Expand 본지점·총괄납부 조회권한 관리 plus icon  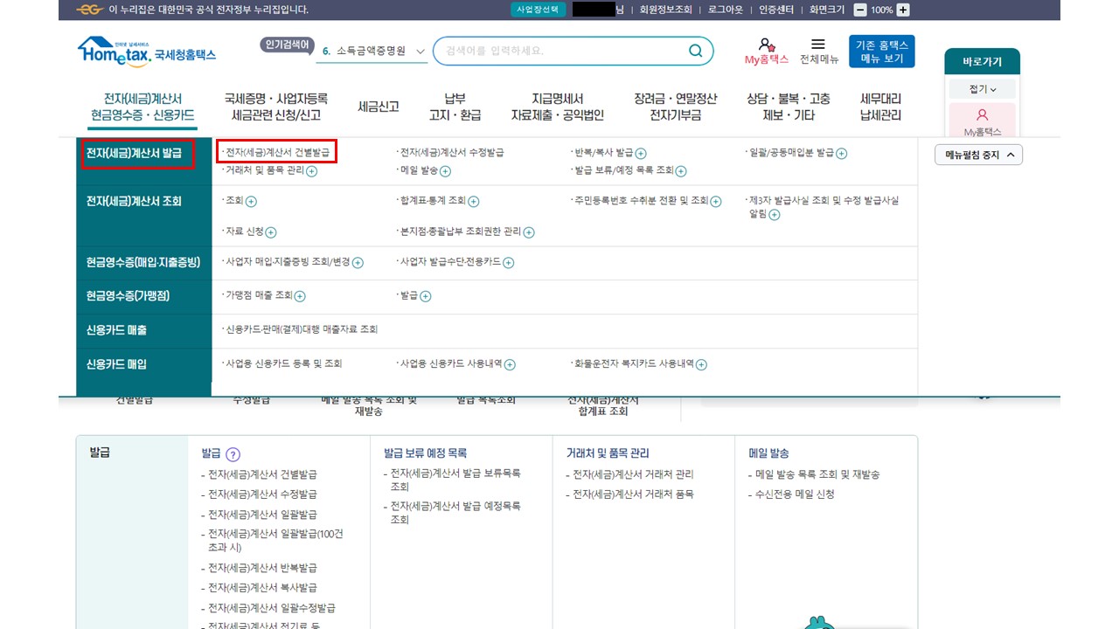tap(529, 232)
